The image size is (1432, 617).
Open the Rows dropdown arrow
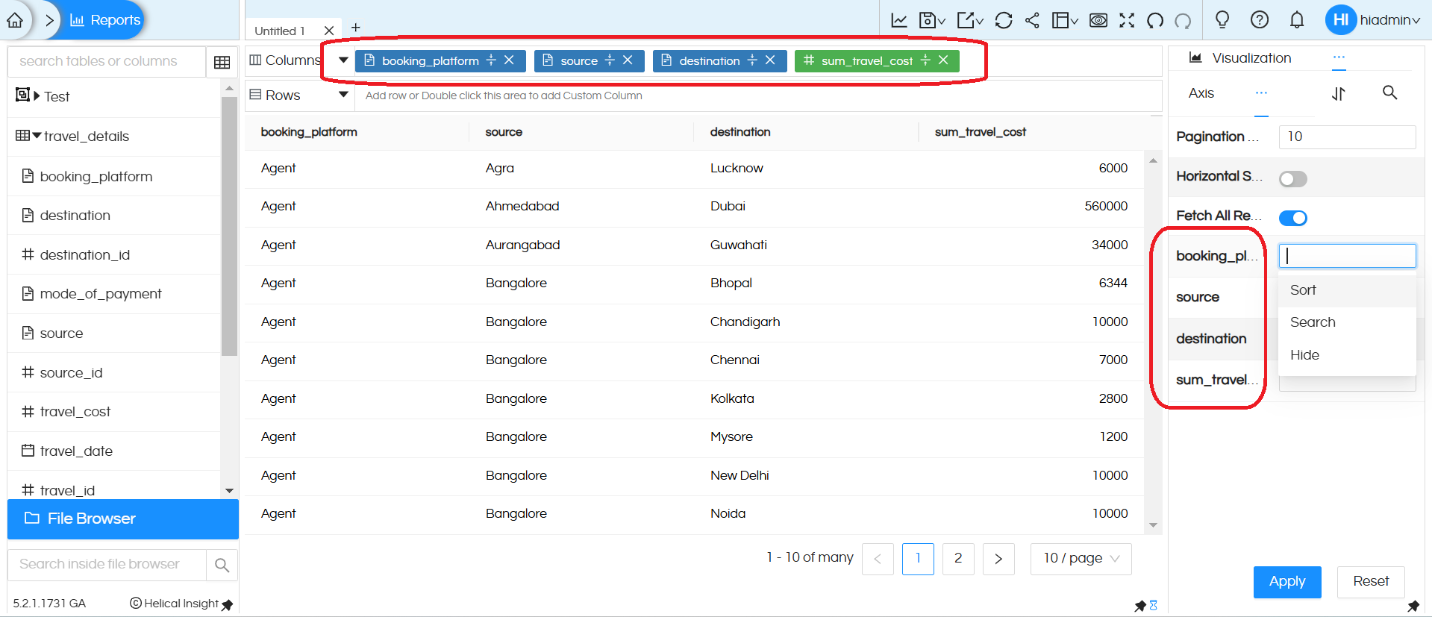point(343,95)
